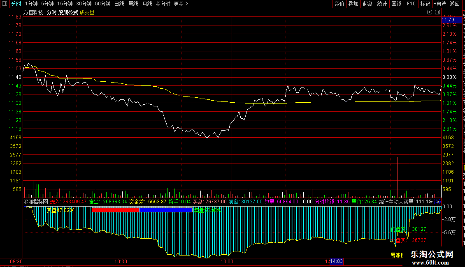The height and width of the screenshot is (267, 465).
Task: Click the 09:30 time axis label
Action: click(16, 262)
